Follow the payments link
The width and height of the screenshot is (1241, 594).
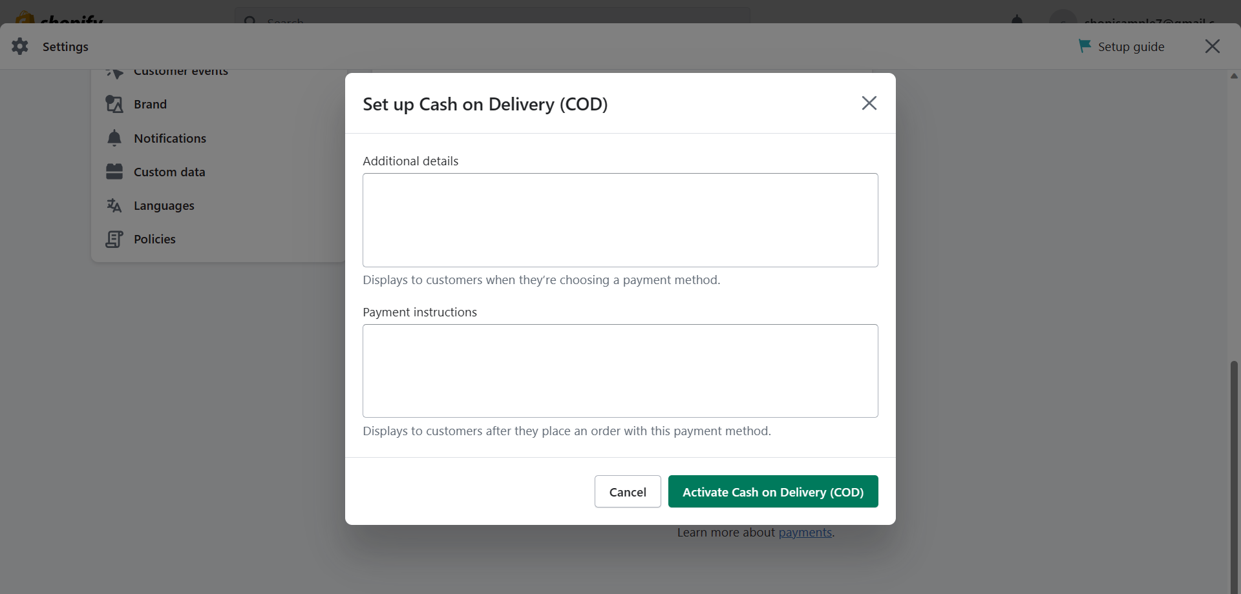click(805, 533)
